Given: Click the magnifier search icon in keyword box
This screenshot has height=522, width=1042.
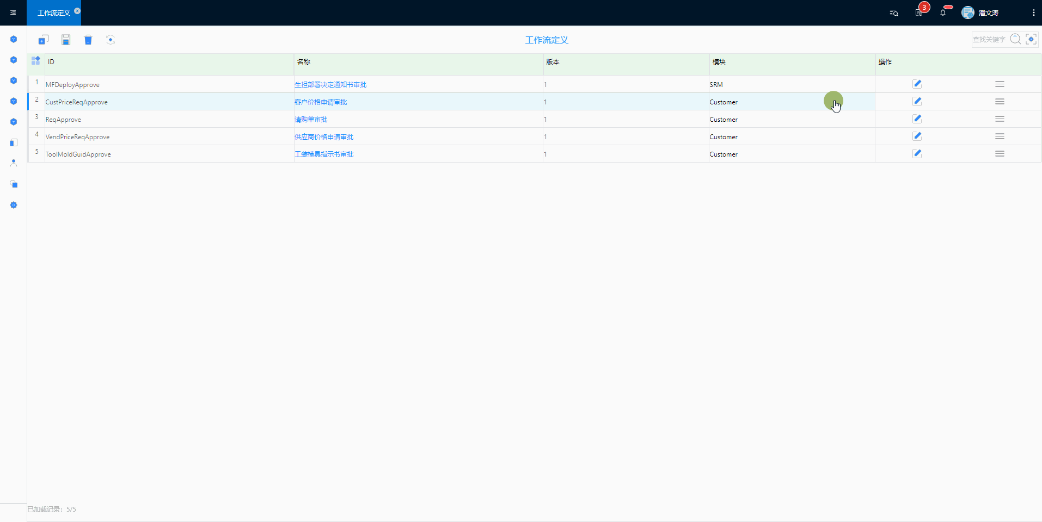Looking at the screenshot, I should [1015, 39].
